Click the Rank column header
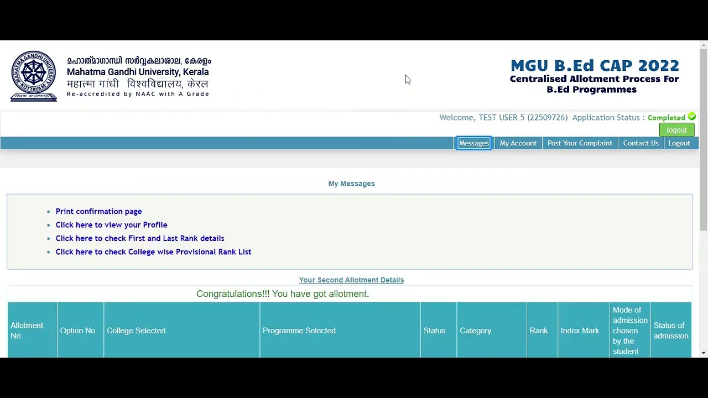 click(542, 331)
